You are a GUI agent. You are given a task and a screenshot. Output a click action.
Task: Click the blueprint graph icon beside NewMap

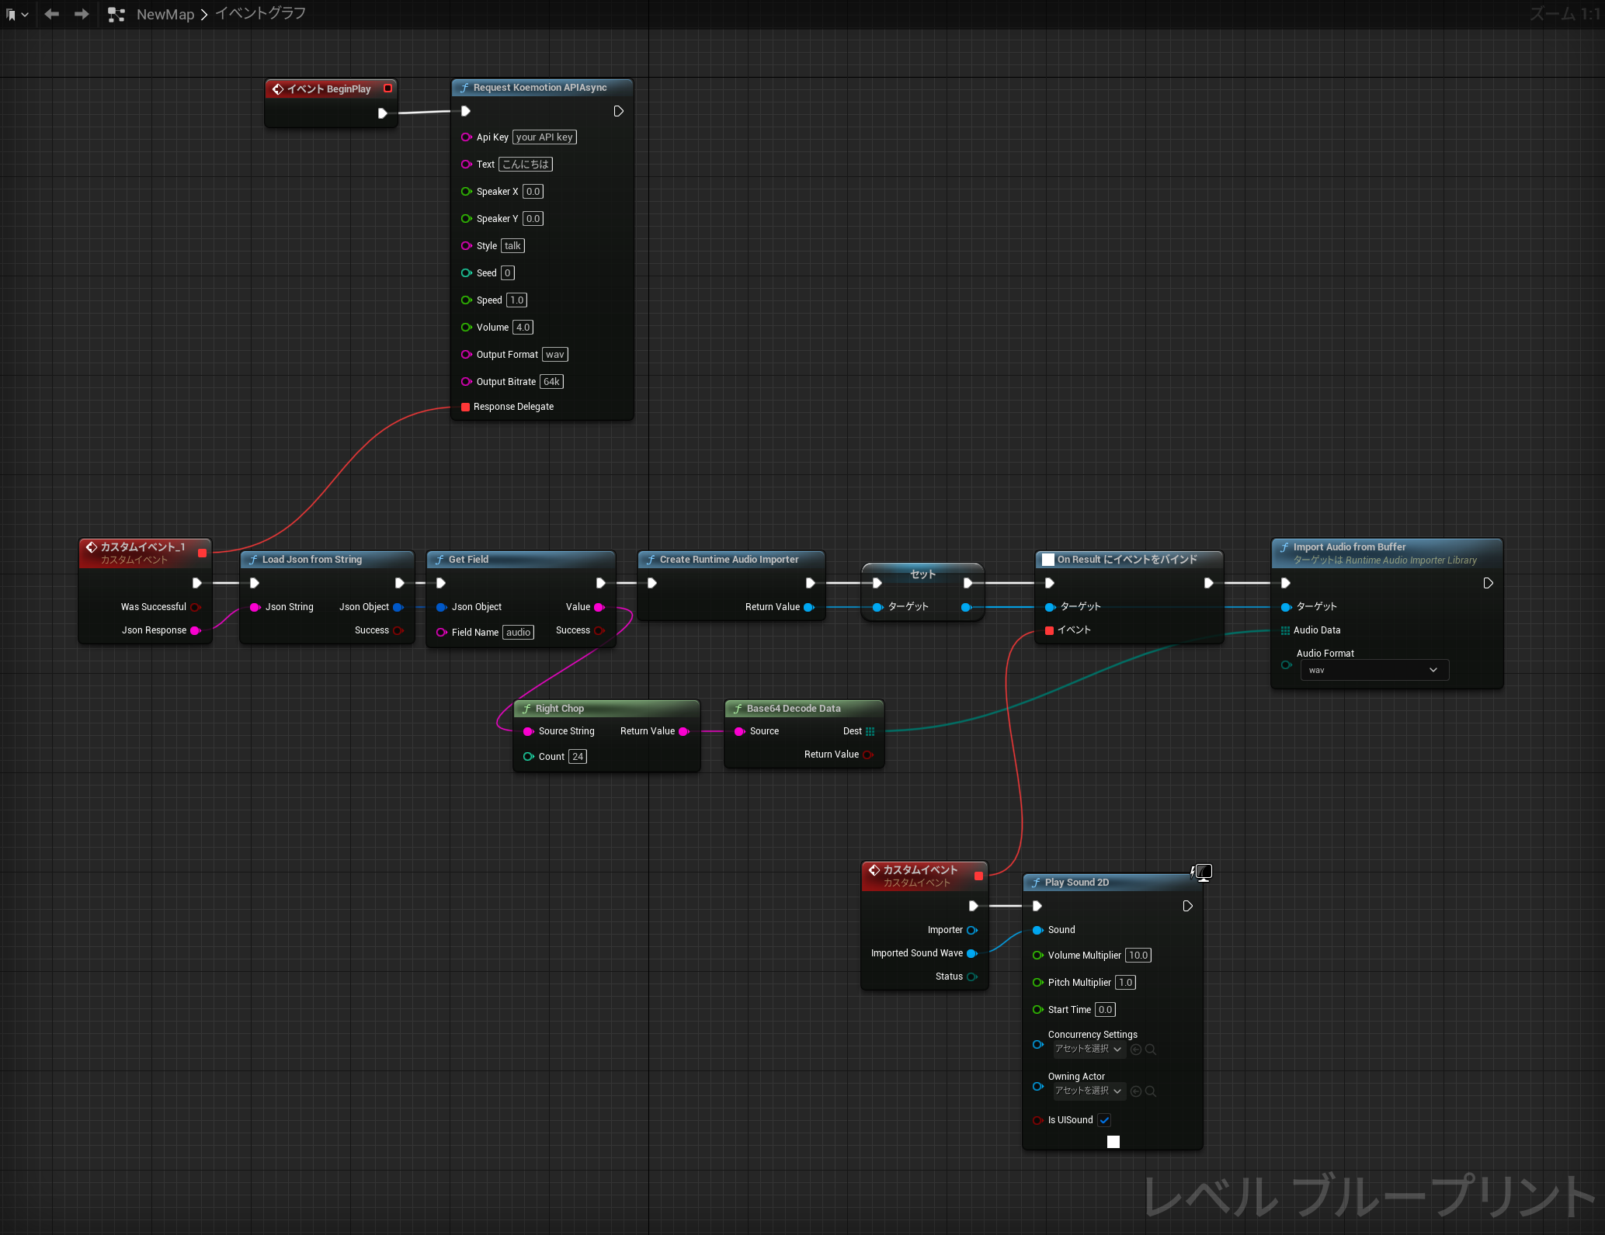point(116,13)
